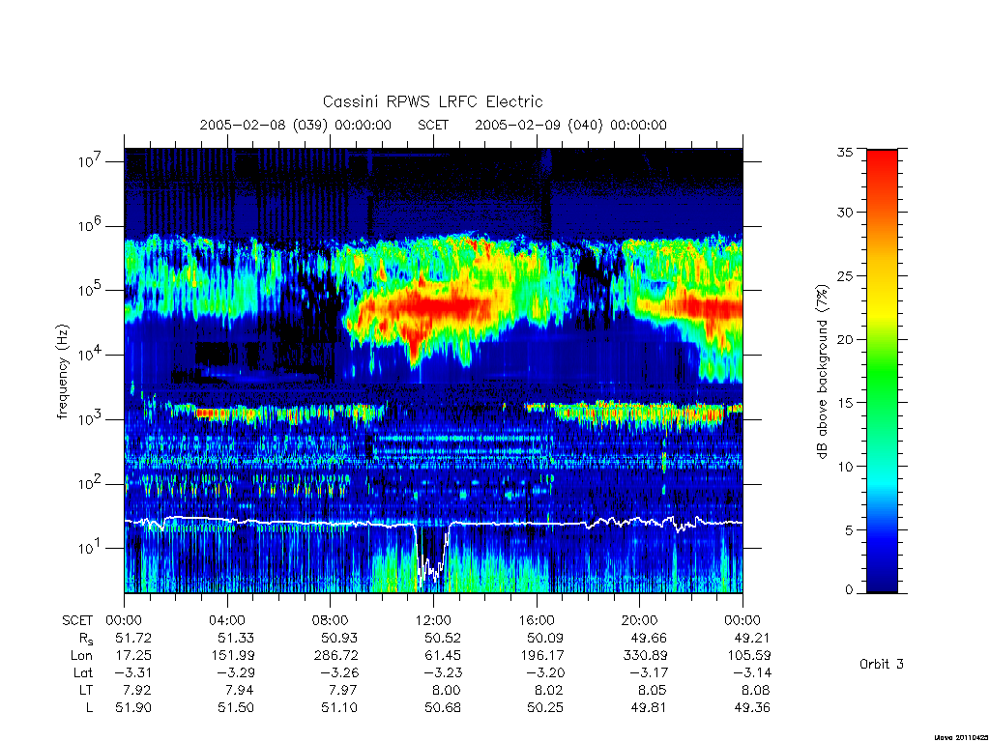The height and width of the screenshot is (742, 990).
Task: Click the LT value '8.00'
Action: (x=447, y=690)
